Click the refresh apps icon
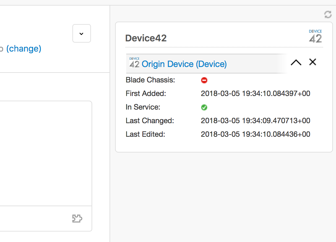Screen dimensions: 336x242 coord(328,15)
